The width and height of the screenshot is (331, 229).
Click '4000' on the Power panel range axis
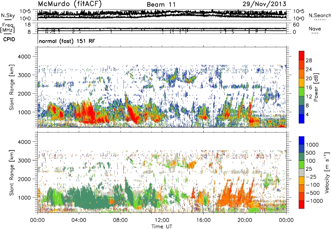[24, 57]
